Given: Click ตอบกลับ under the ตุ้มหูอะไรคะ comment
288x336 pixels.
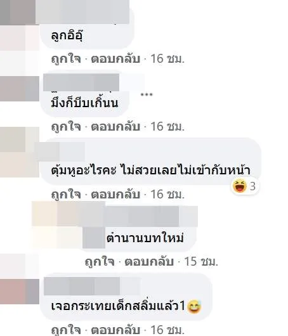Looking at the screenshot, I should [x=115, y=195].
